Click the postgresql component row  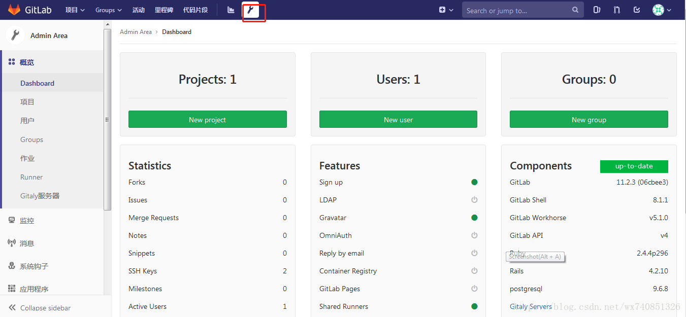click(x=589, y=289)
